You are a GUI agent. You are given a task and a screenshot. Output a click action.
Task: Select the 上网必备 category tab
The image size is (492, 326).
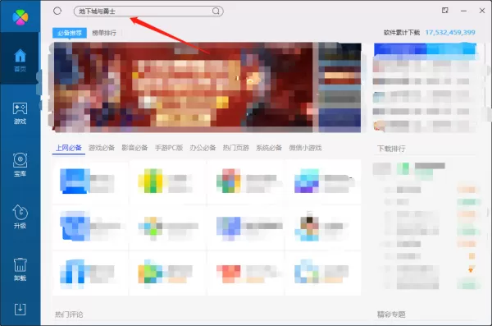[69, 148]
